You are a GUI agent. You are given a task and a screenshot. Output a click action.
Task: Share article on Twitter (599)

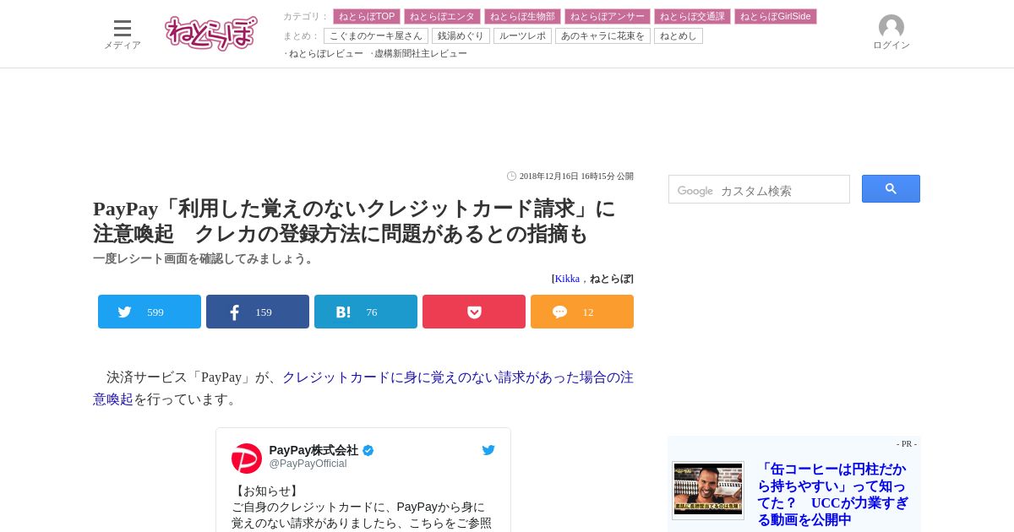tap(150, 312)
